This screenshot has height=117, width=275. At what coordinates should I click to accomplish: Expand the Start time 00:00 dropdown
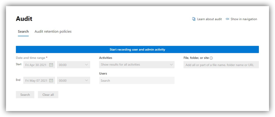[74, 65]
